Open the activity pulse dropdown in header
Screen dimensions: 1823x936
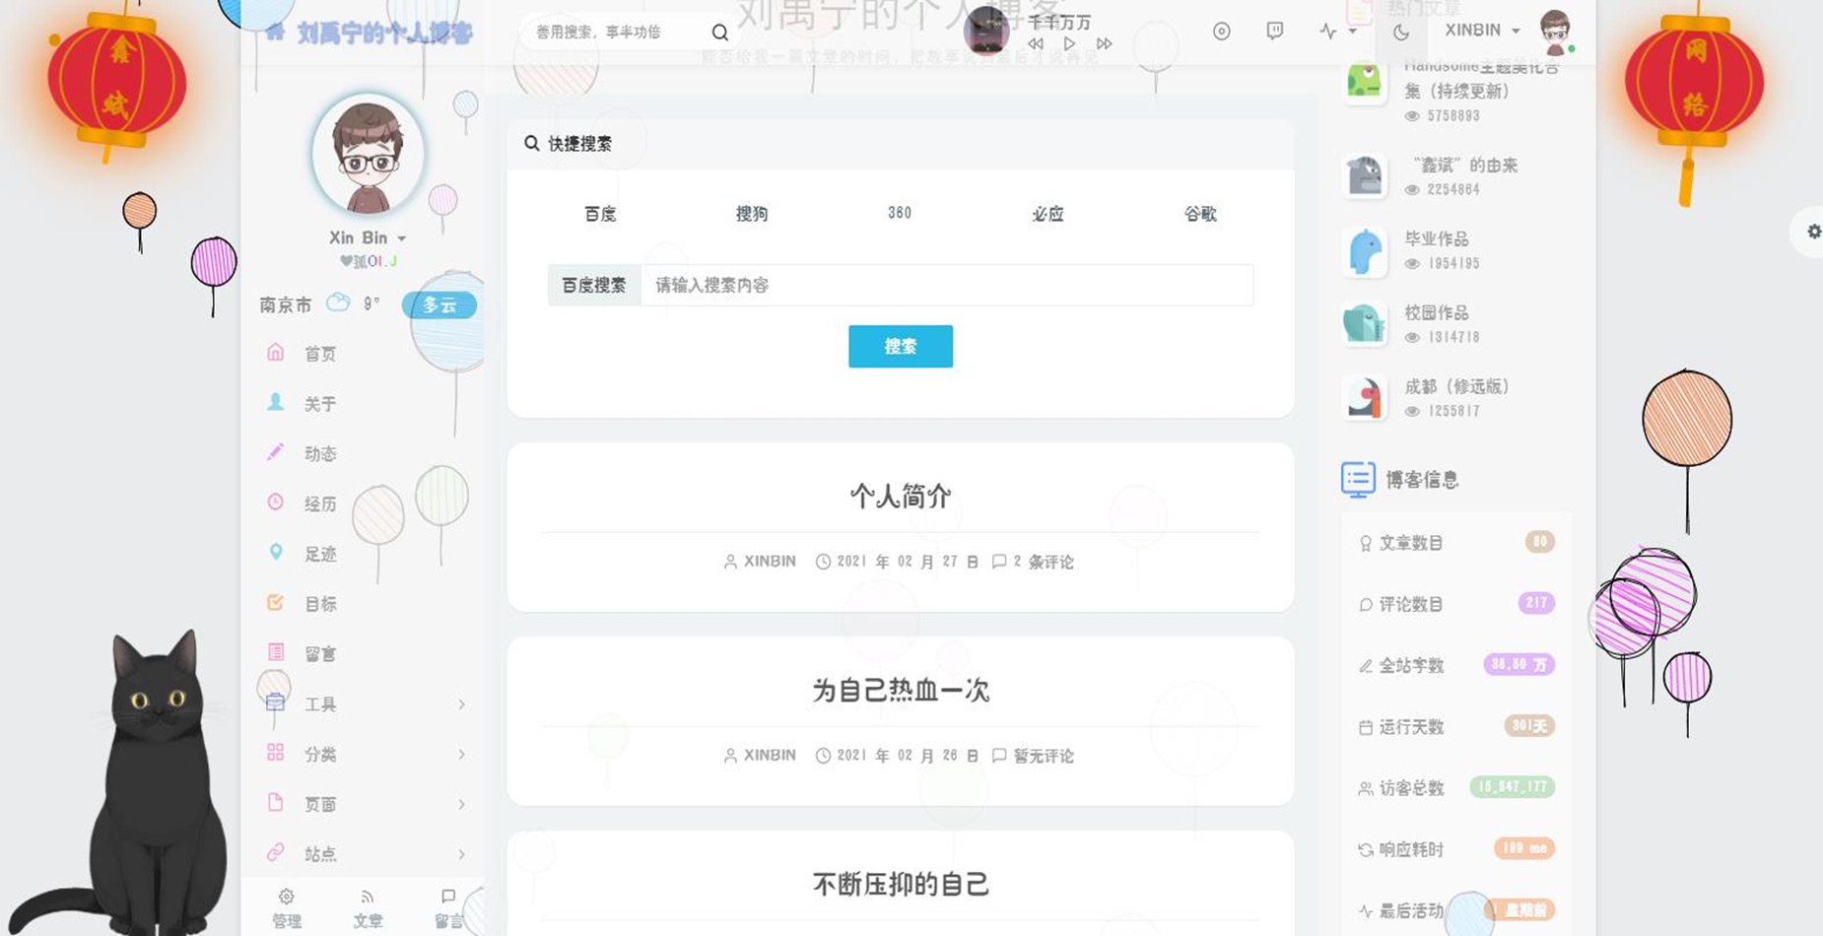pos(1337,32)
